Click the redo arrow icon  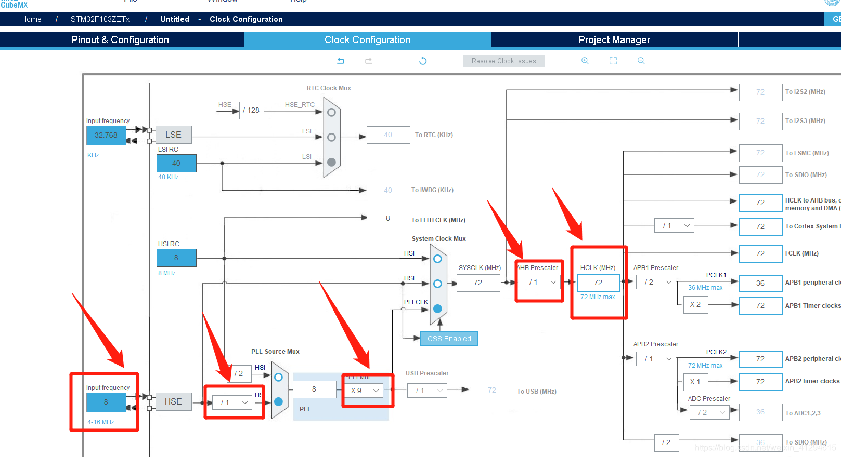(x=368, y=61)
